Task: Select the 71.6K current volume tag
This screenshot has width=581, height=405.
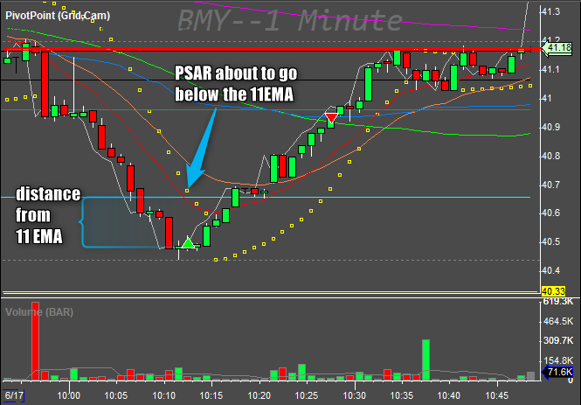Action: [x=558, y=372]
